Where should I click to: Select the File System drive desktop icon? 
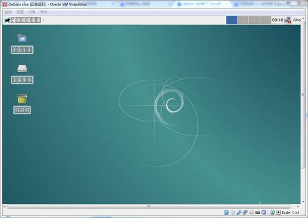(22, 68)
